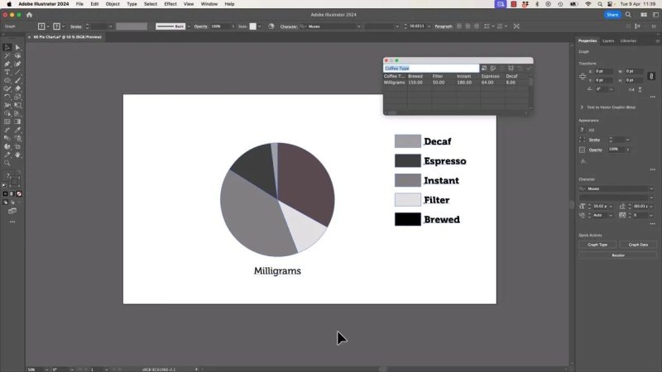Select the Artboard tool

coord(17,147)
